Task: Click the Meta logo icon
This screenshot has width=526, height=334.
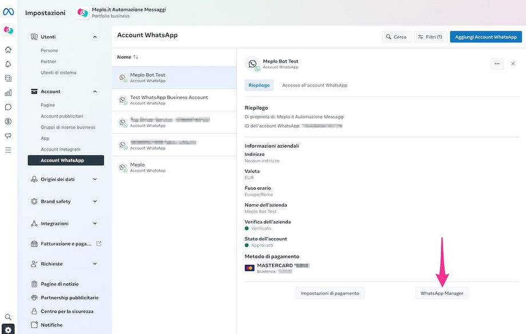Action: click(8, 13)
